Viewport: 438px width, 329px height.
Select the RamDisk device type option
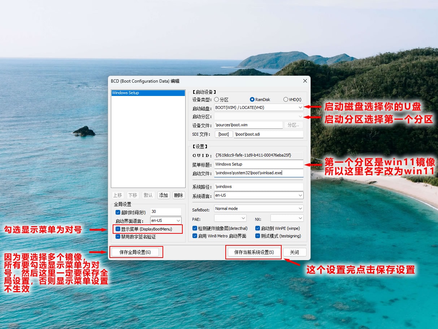coord(252,100)
